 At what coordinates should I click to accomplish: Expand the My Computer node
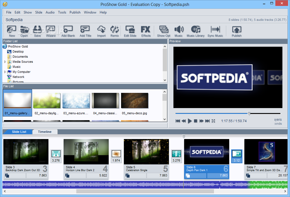click(5, 72)
